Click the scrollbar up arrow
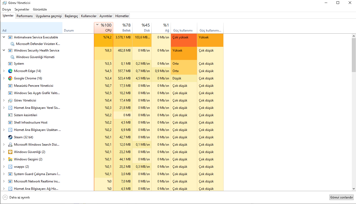This screenshot has height=204, width=356. tap(354, 36)
